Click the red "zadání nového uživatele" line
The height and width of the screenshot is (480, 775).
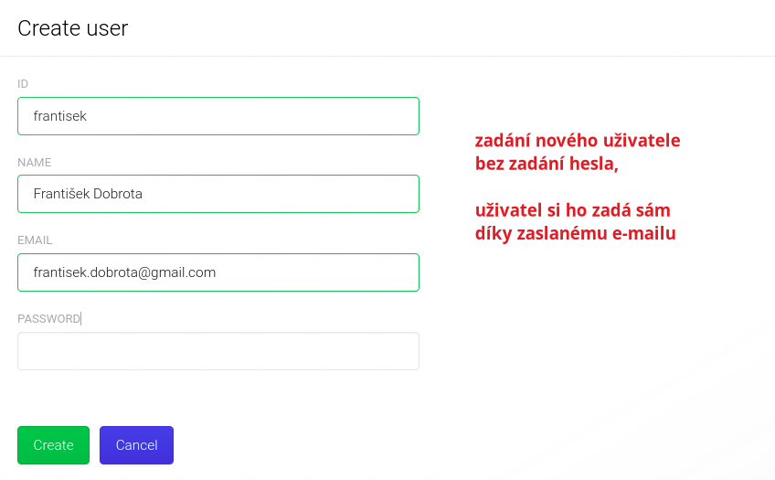[578, 142]
